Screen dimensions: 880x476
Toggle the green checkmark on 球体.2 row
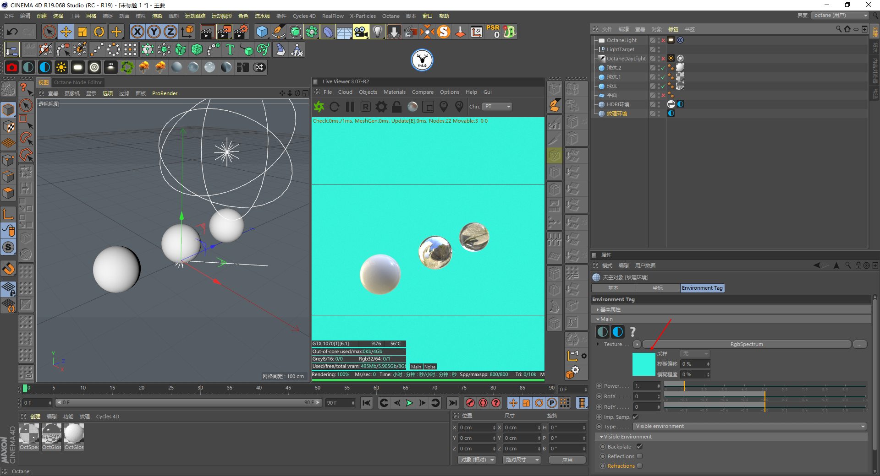pyautogui.click(x=663, y=68)
